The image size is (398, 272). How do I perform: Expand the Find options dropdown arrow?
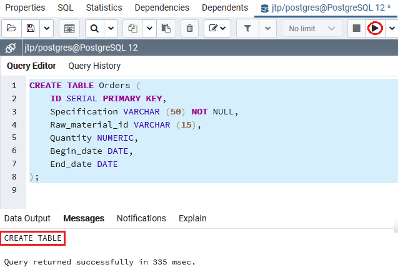tap(111, 28)
